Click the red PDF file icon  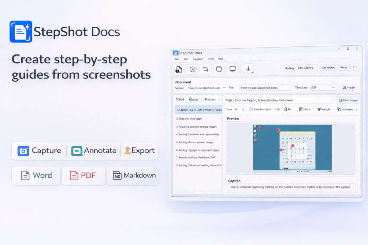74,176
